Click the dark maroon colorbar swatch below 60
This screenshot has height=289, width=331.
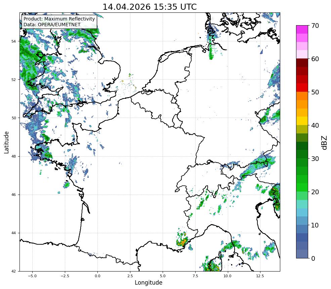tap(302, 63)
